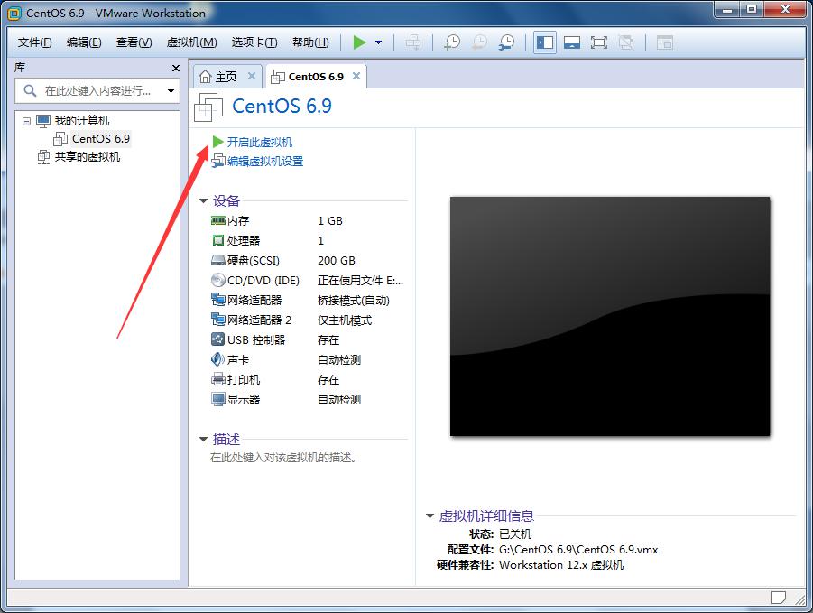Screen dimensions: 813x613
Task: Click the 200 GB disk value
Action: [336, 260]
